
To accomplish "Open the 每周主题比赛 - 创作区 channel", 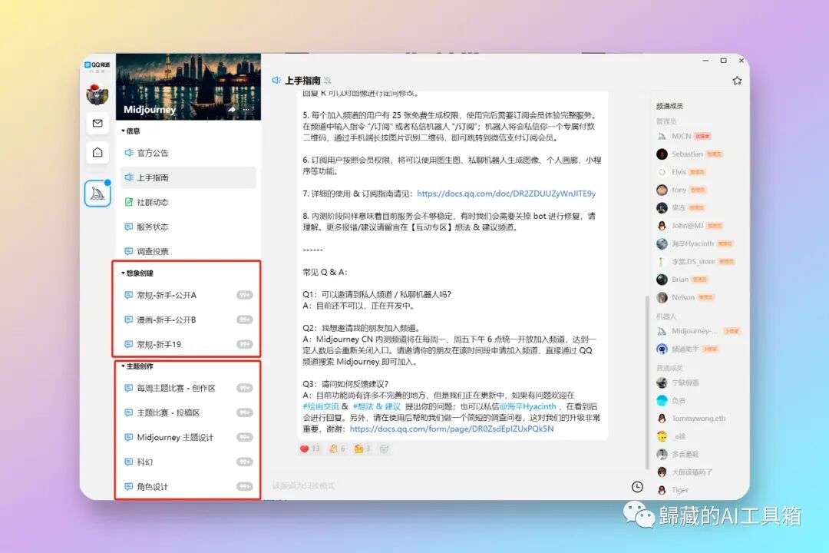I will (188, 389).
